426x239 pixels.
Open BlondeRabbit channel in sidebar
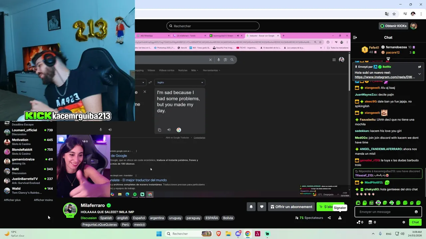click(28, 151)
